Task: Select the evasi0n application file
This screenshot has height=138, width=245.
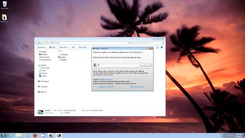Action: click(x=62, y=57)
